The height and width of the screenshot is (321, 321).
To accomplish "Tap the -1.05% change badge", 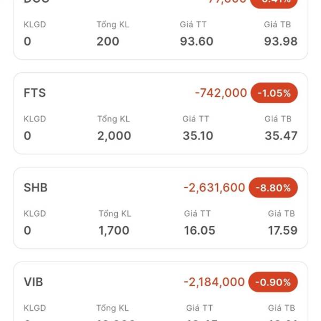I will pos(273,93).
